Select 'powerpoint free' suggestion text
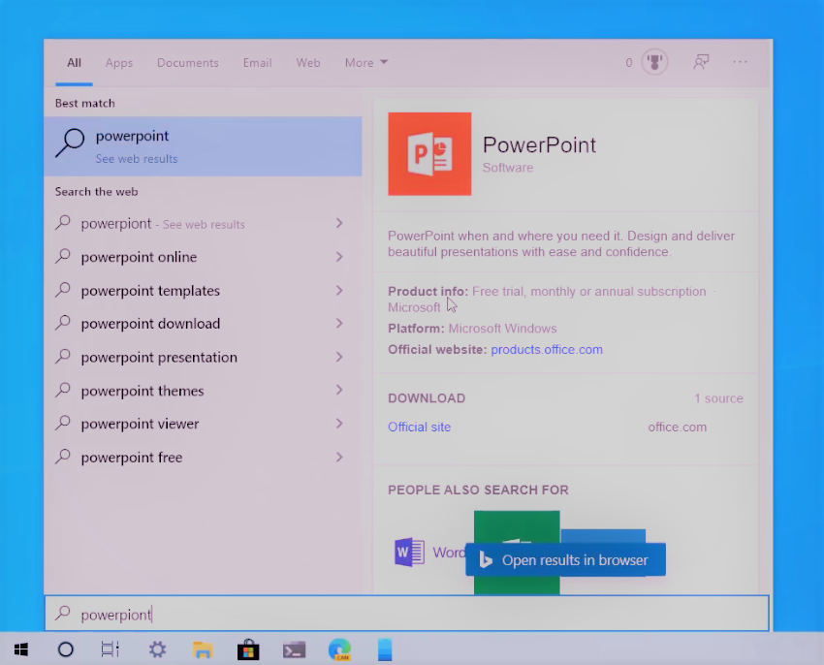 pos(132,458)
